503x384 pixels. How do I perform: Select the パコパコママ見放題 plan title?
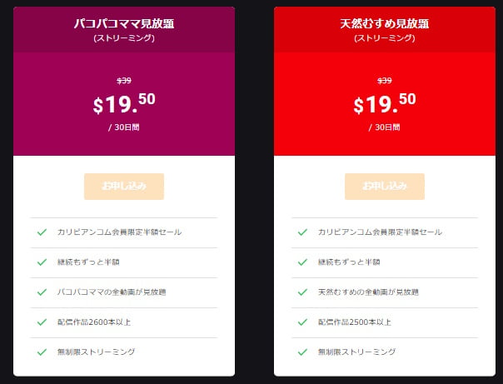coord(124,24)
